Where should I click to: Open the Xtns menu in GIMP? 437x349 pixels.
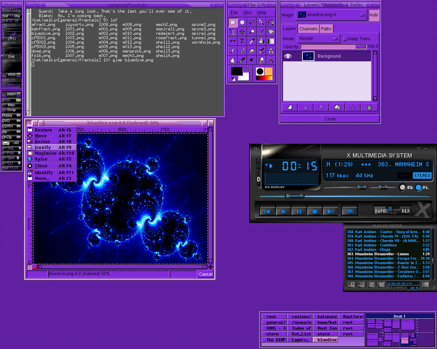pyautogui.click(x=247, y=13)
